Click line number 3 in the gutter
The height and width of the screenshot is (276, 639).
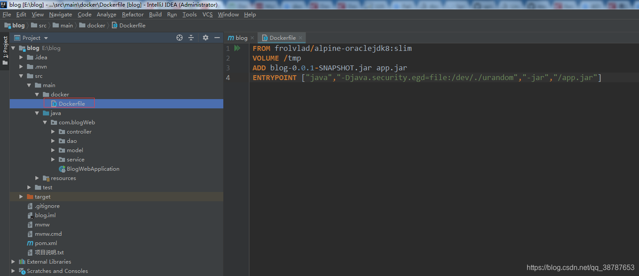point(228,68)
